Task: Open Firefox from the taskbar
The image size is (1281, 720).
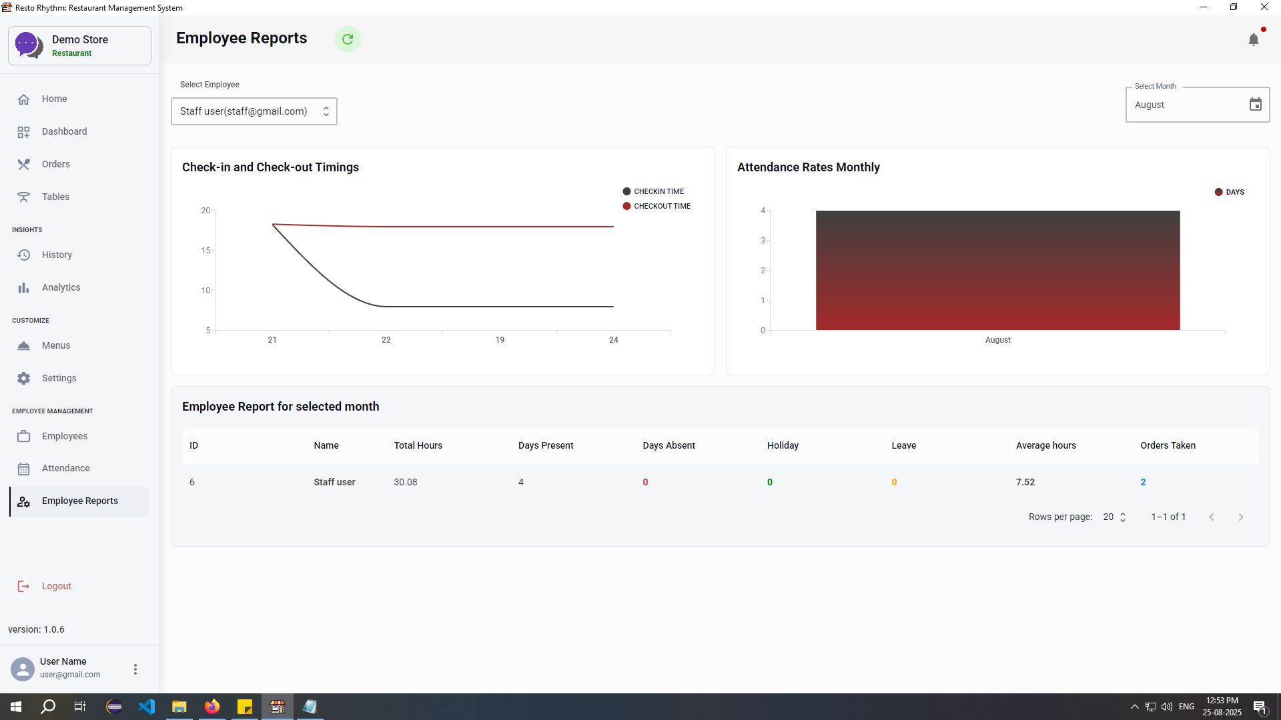Action: 212,706
